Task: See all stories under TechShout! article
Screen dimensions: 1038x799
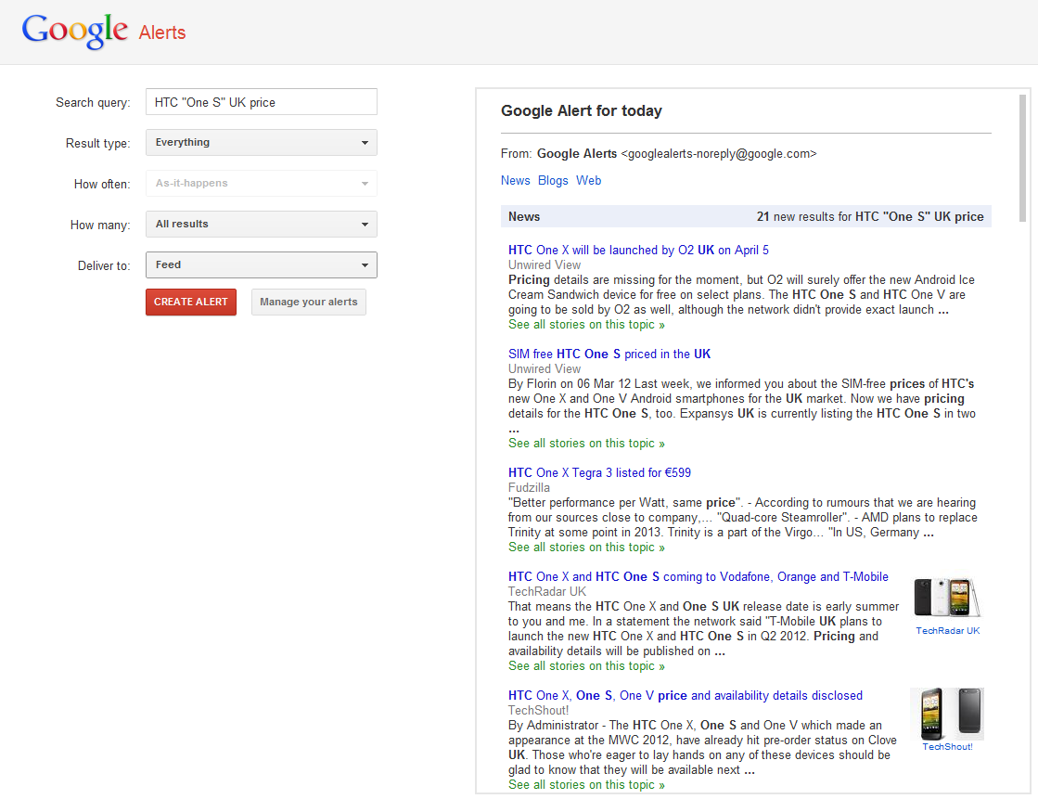Action: coord(586,784)
